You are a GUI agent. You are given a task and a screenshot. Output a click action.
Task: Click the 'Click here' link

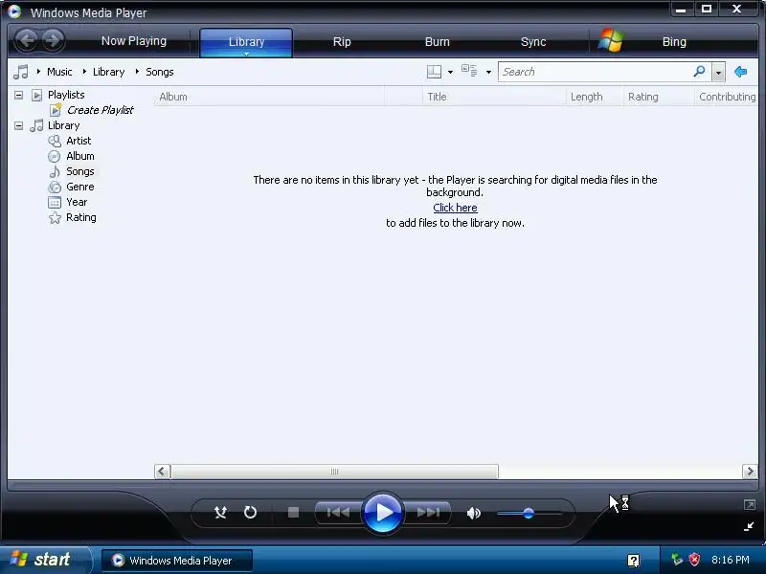455,208
